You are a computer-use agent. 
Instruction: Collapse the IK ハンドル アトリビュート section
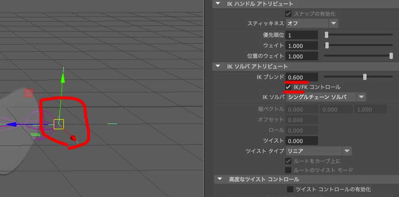[218, 4]
